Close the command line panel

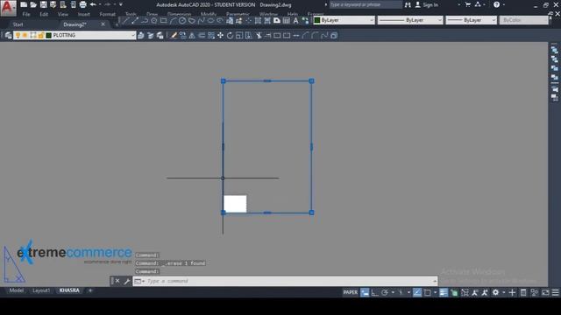pos(117,281)
